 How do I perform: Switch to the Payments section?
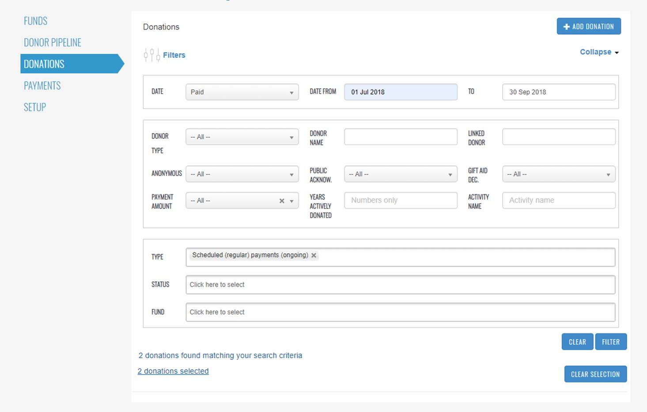(42, 86)
